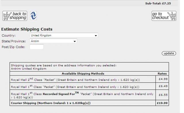
Task: Click the Antrim United Kingdom address text
Action: tap(28, 69)
